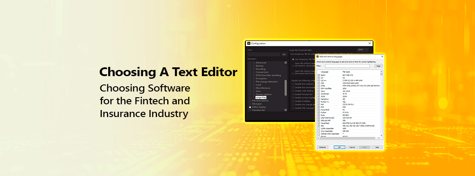The width and height of the screenshot is (475, 176).
Task: Expand the Editor display tree node
Action: tap(250, 107)
